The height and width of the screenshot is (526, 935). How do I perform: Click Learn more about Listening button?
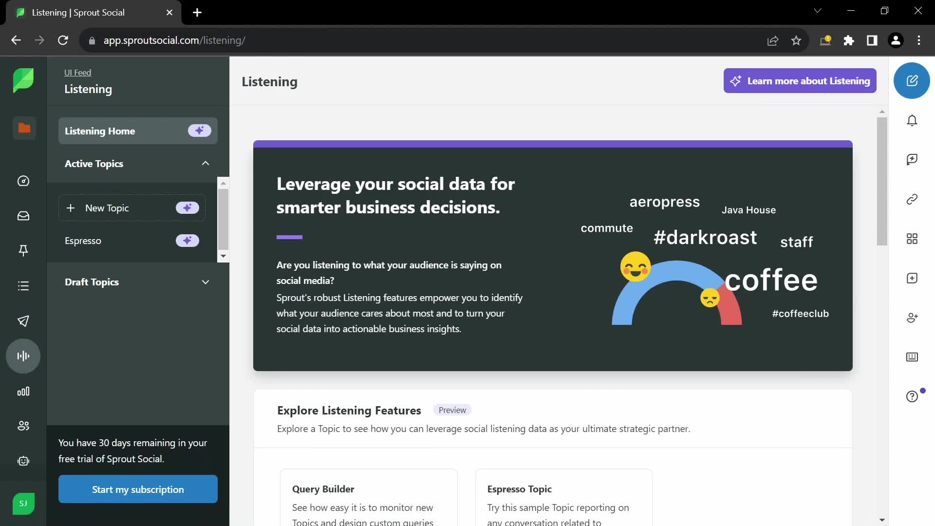800,81
